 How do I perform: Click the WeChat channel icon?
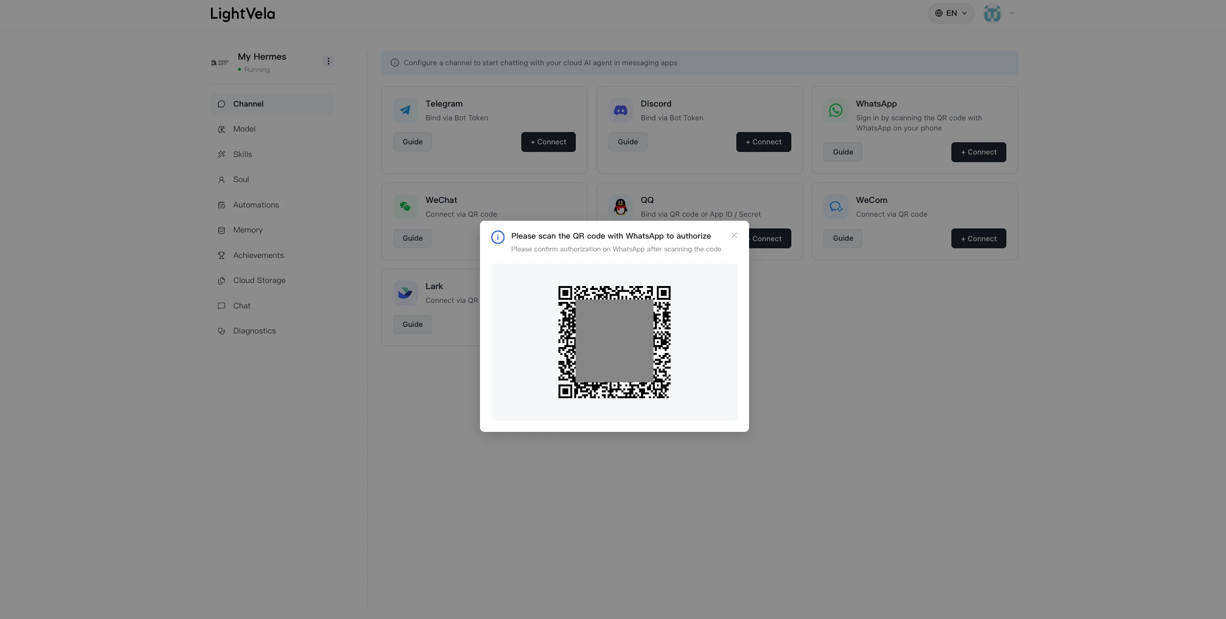point(405,207)
